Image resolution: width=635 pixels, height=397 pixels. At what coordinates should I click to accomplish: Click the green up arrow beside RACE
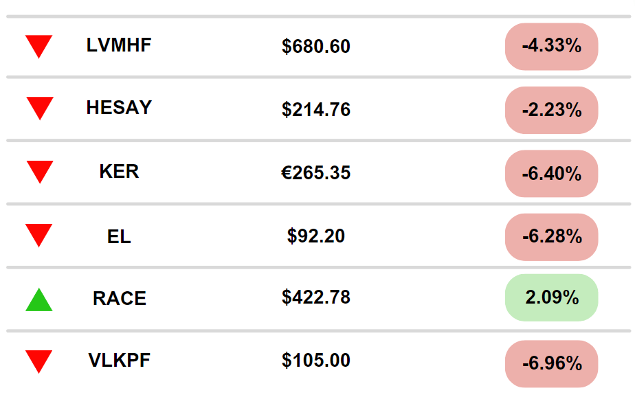39,300
